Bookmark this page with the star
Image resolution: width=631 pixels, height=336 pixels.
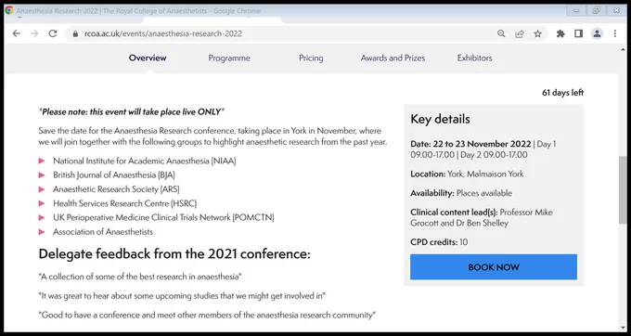537,33
